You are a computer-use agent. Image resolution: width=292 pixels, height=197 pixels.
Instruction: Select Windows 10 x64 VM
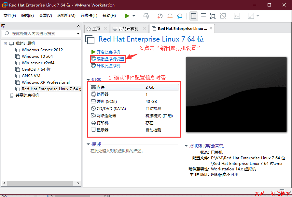coord(37,56)
